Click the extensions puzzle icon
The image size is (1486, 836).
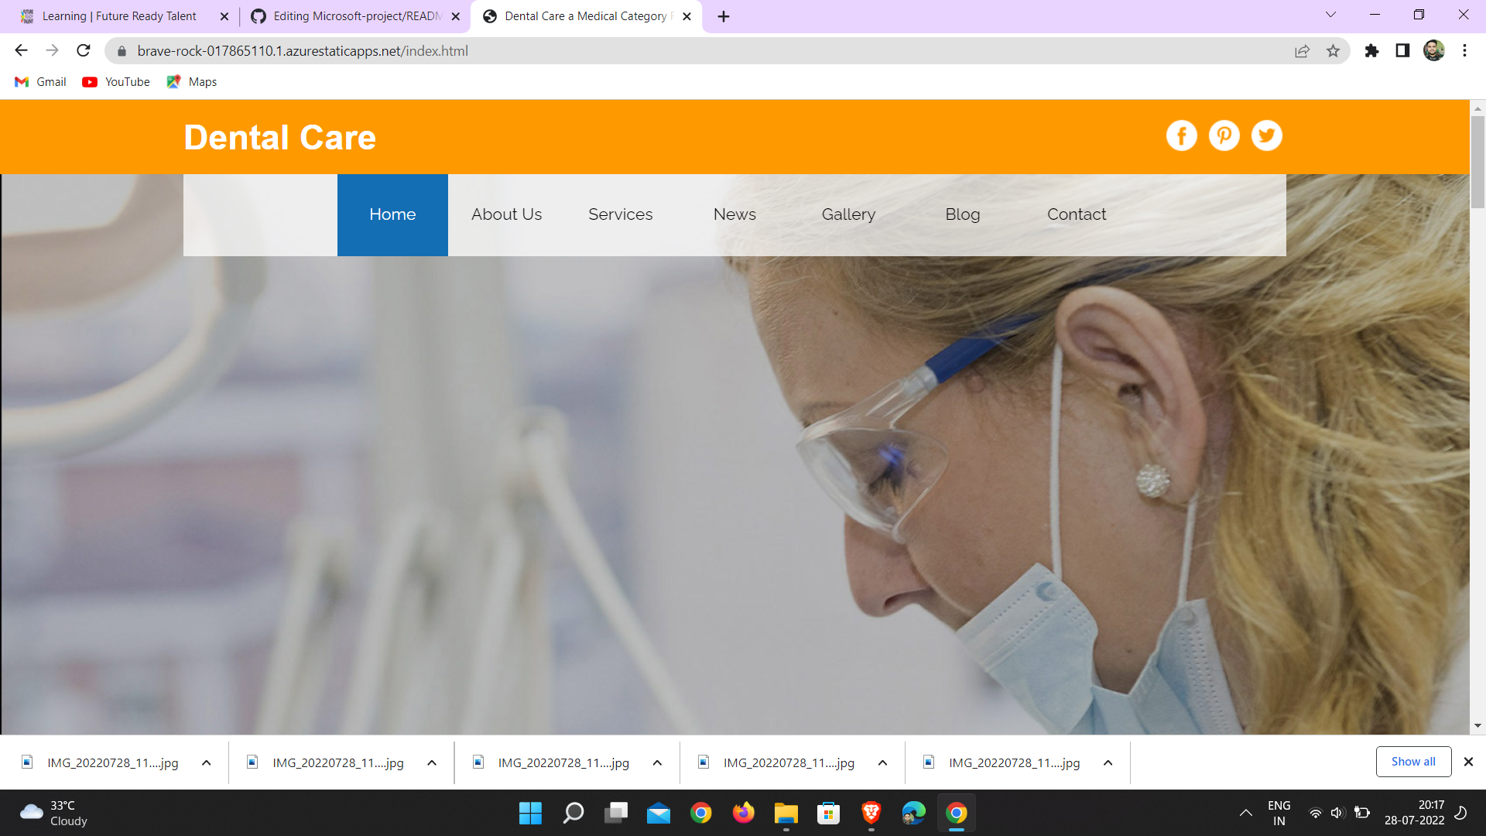pos(1371,50)
